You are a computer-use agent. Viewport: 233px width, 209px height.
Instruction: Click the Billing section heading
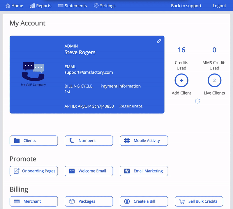click(19, 189)
